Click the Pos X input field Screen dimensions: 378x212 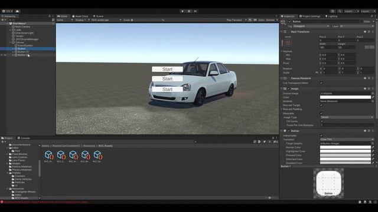(328, 41)
